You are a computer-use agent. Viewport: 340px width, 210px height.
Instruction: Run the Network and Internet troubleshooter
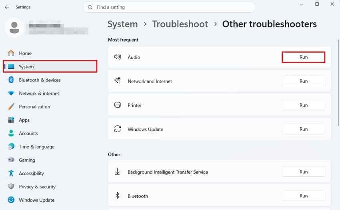(x=303, y=81)
